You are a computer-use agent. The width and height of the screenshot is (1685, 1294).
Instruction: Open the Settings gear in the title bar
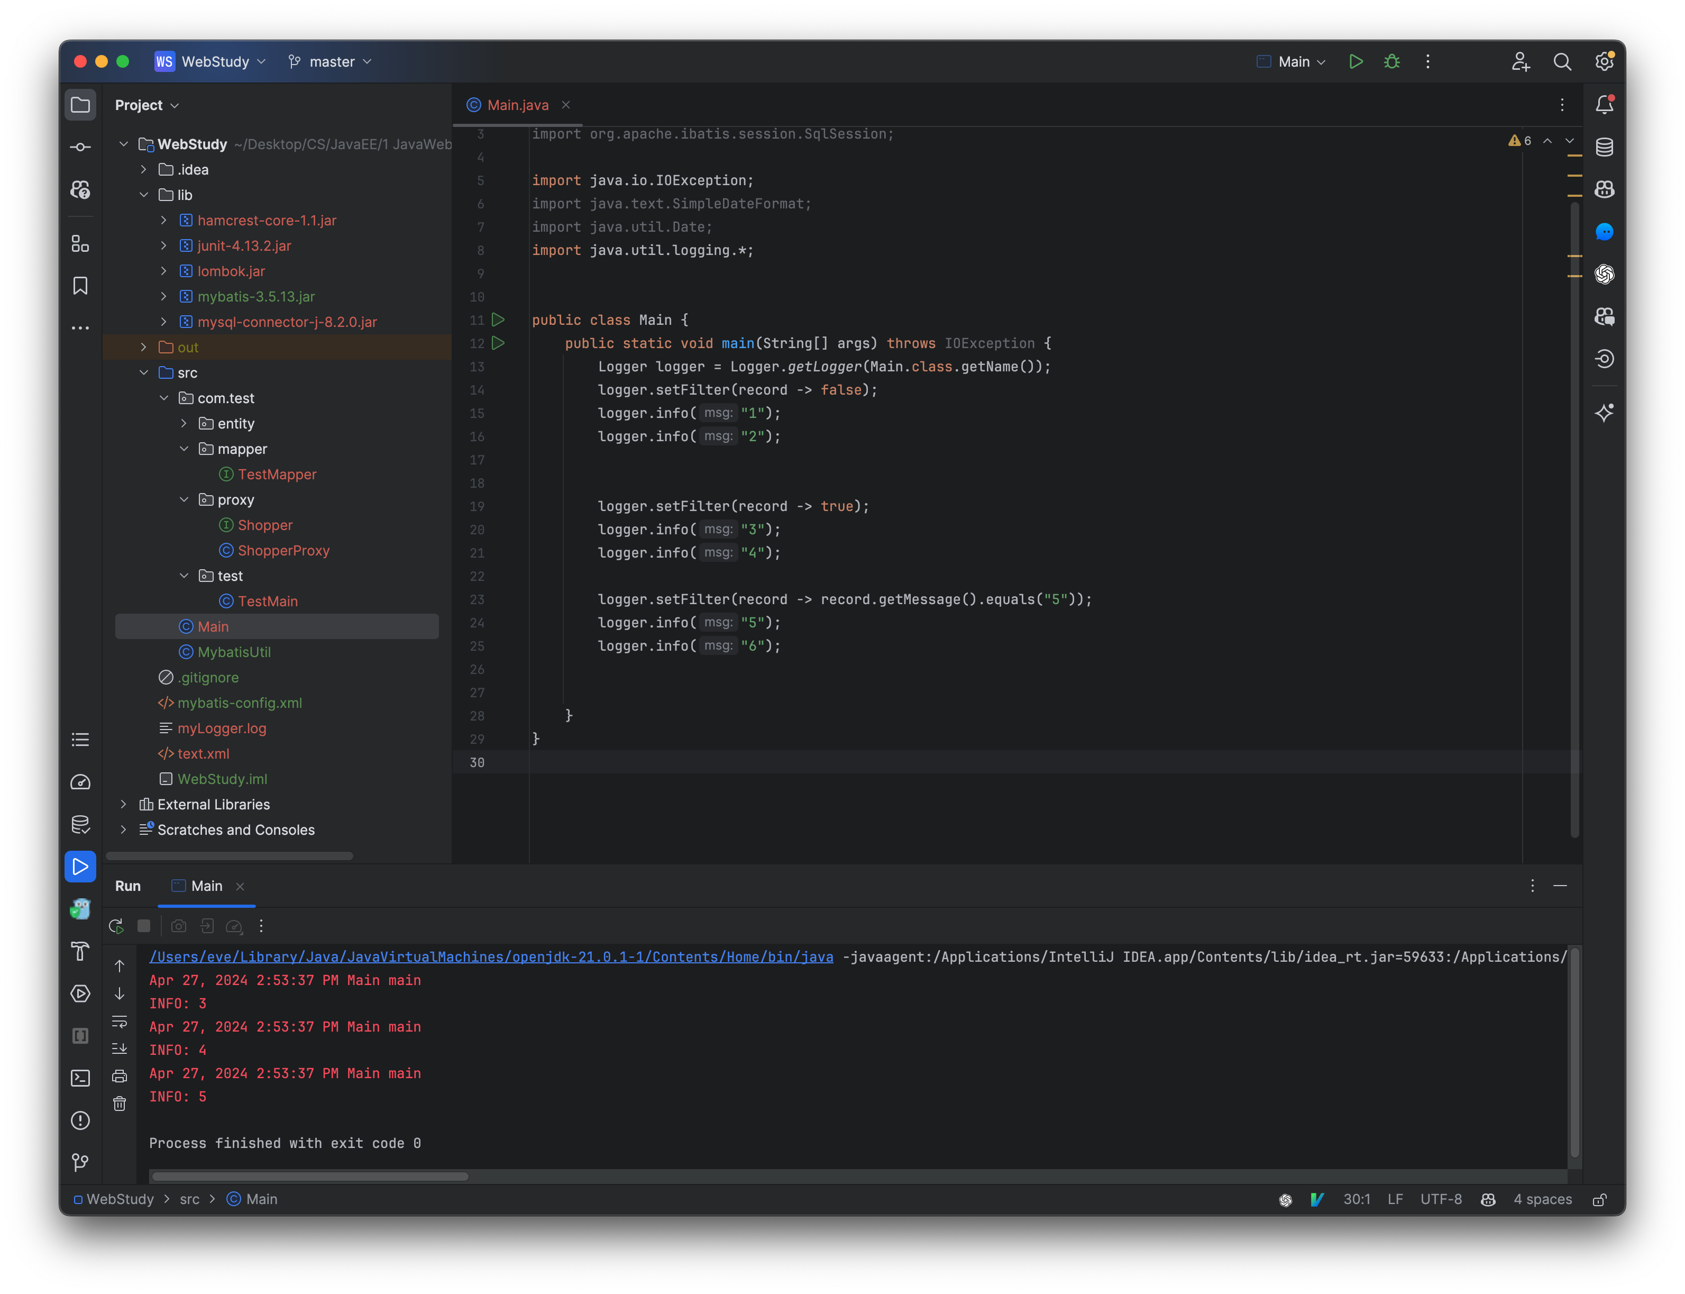click(1605, 61)
